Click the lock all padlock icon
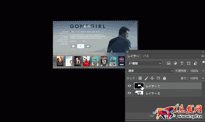 (164, 78)
